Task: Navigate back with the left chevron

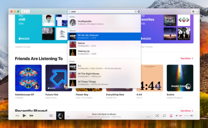Action: [x=23, y=11]
